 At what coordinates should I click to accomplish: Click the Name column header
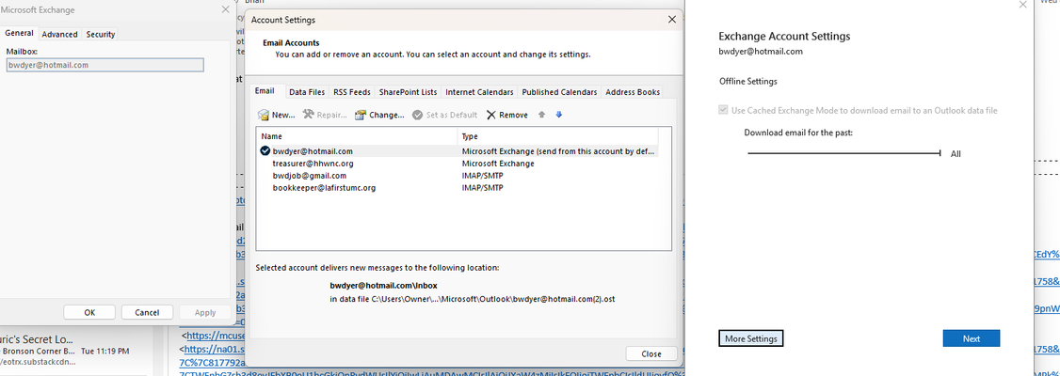(x=356, y=136)
